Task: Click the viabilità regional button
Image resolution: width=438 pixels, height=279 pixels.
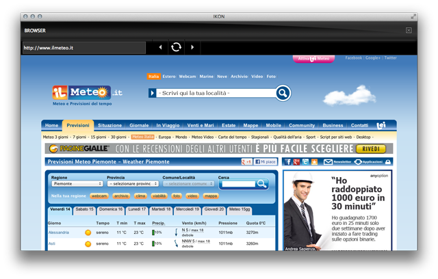Action: 159,196
